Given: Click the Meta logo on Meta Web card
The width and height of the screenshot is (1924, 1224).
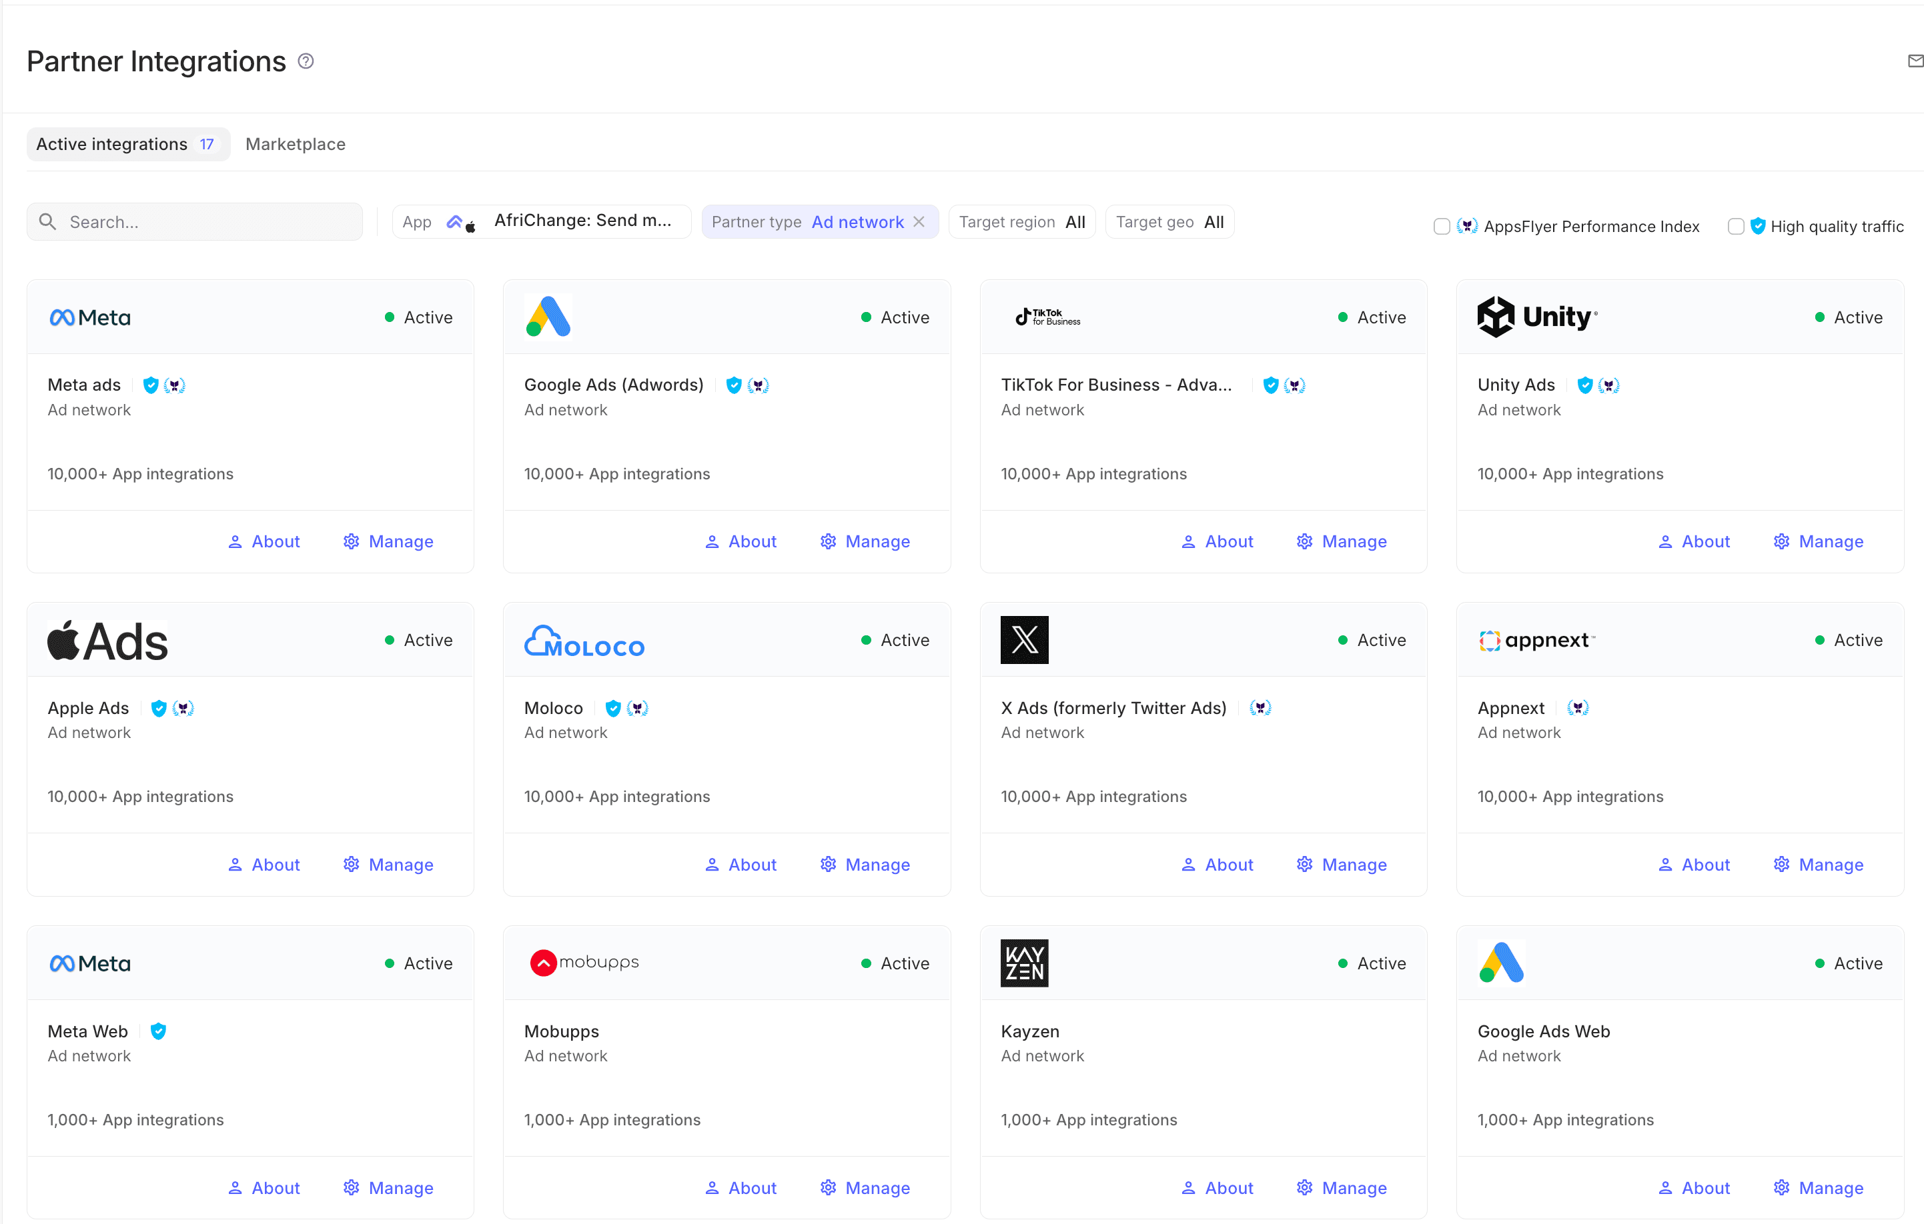Looking at the screenshot, I should pyautogui.click(x=89, y=963).
